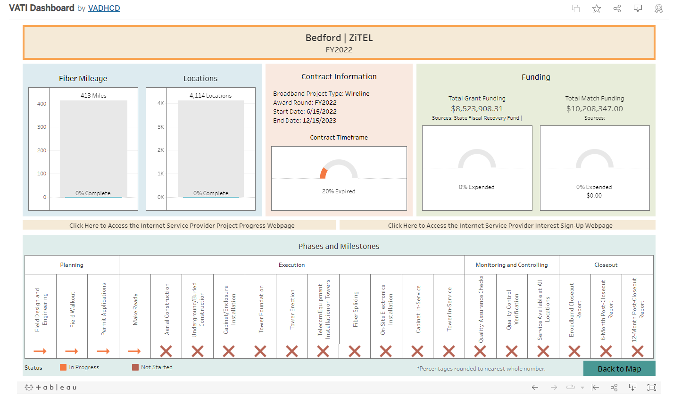Click the Not Started legend swatch
The width and height of the screenshot is (673, 405).
pyautogui.click(x=135, y=367)
